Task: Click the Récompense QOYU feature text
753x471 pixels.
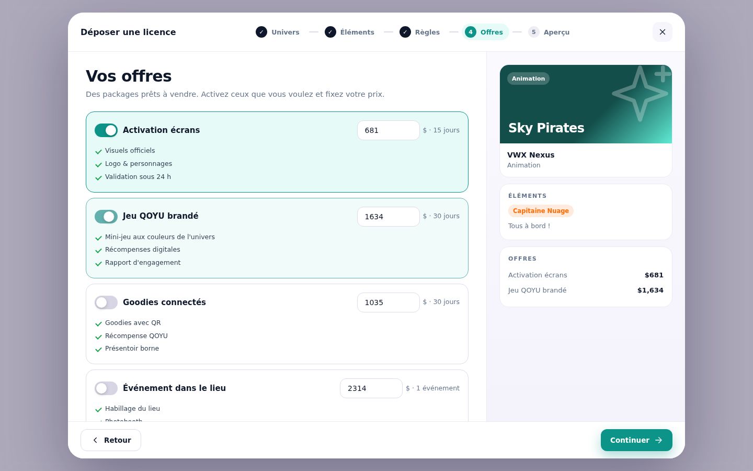Action: [x=136, y=336]
